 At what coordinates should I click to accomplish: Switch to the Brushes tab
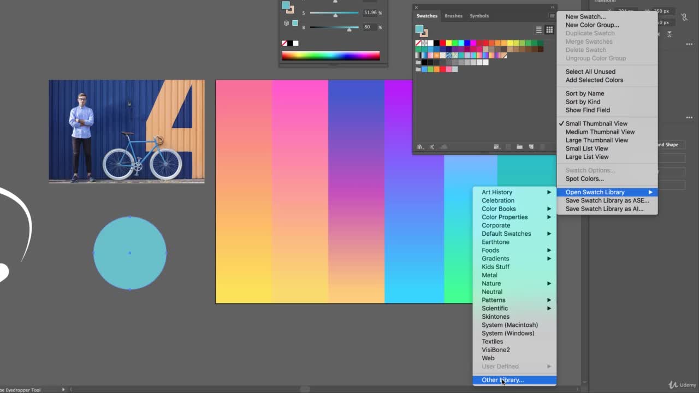[453, 16]
